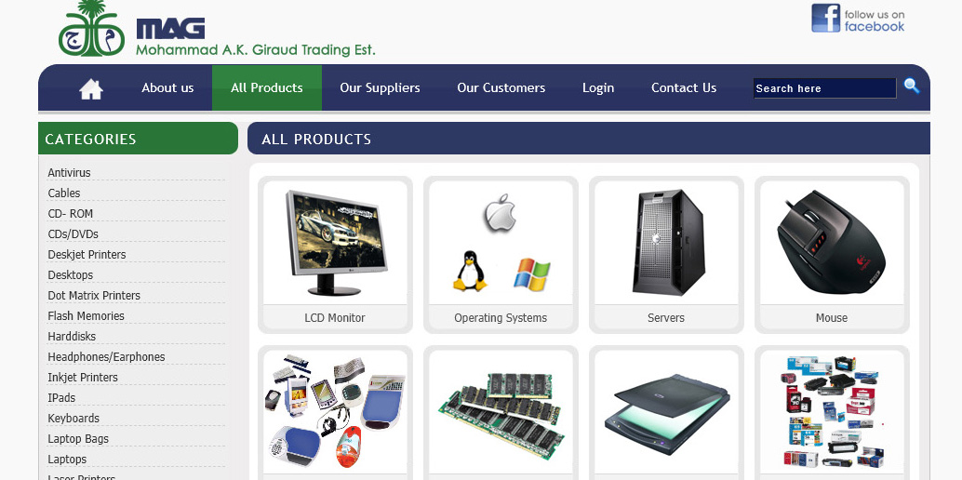
Task: Open the ink cartridges product image
Action: tap(832, 411)
